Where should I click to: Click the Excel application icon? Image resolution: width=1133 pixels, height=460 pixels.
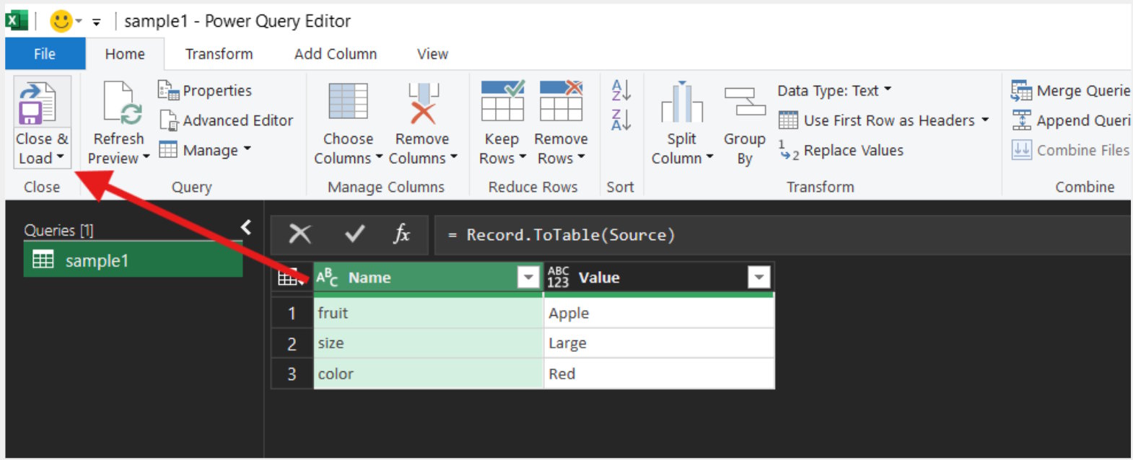pyautogui.click(x=16, y=20)
